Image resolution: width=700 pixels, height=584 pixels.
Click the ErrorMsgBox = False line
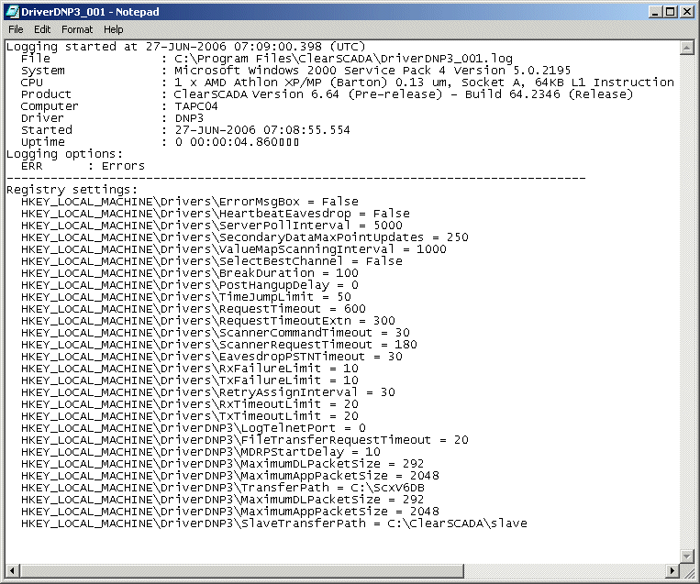pos(189,202)
